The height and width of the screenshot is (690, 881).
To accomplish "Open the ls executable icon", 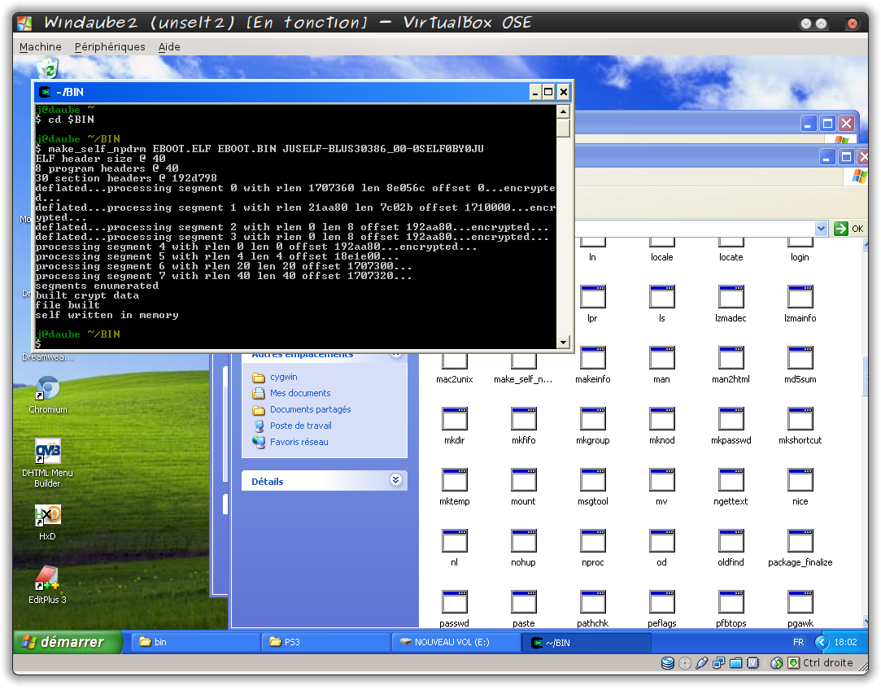I will coord(662,297).
